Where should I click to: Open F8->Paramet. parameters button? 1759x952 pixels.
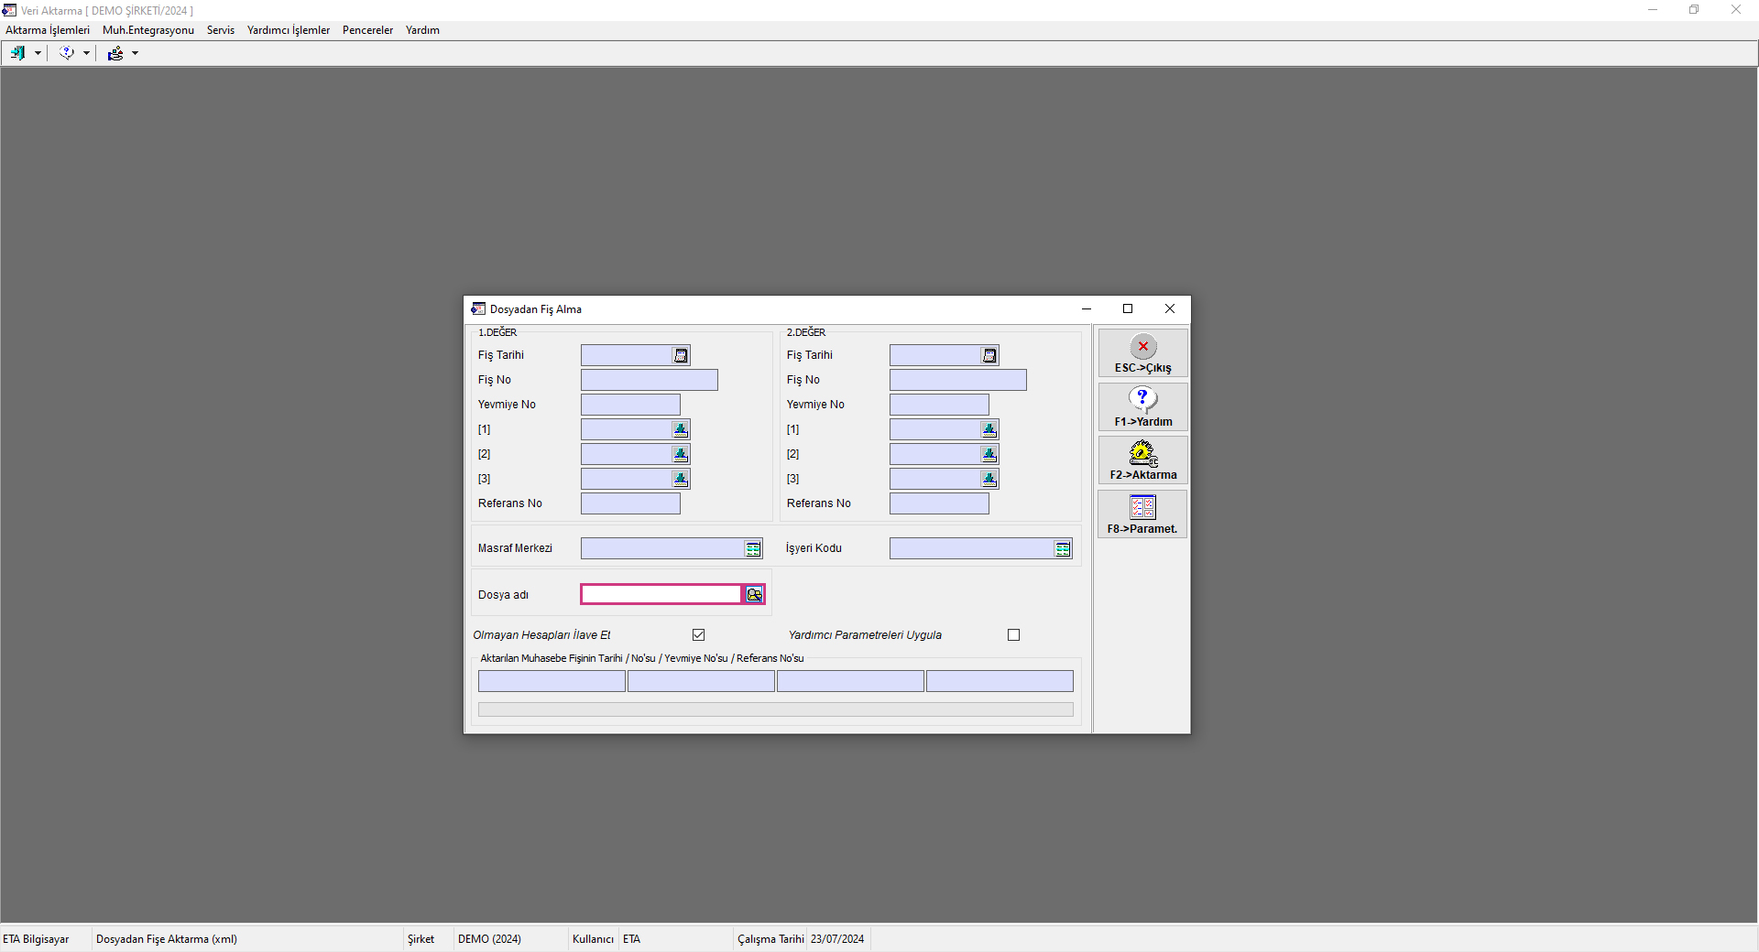point(1142,514)
